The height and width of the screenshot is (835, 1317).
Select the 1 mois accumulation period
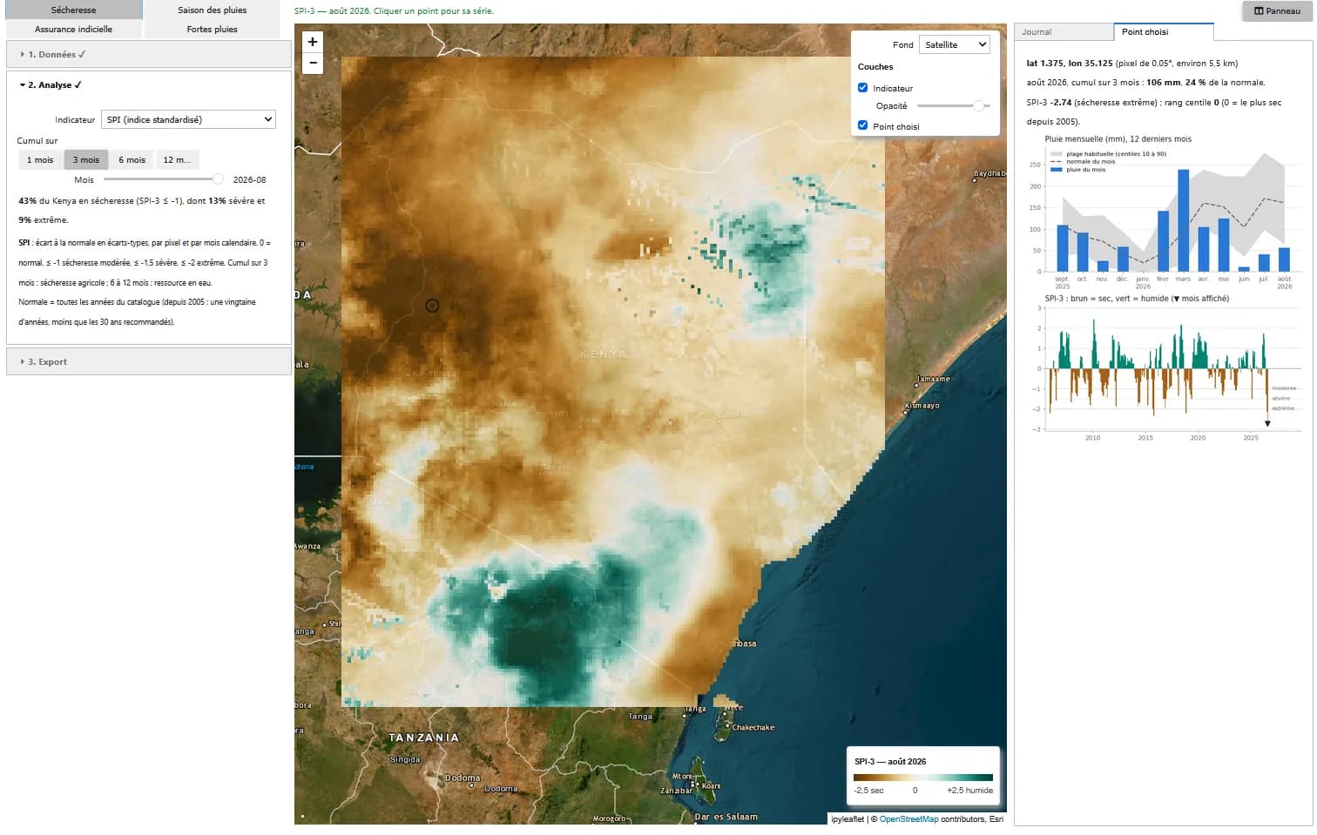click(40, 159)
